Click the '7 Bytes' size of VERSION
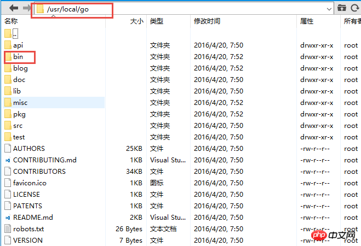Screen dimensions: 361x246 [131, 241]
